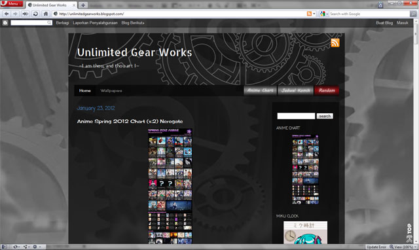Click the RSS feed icon in address bar

309,14
